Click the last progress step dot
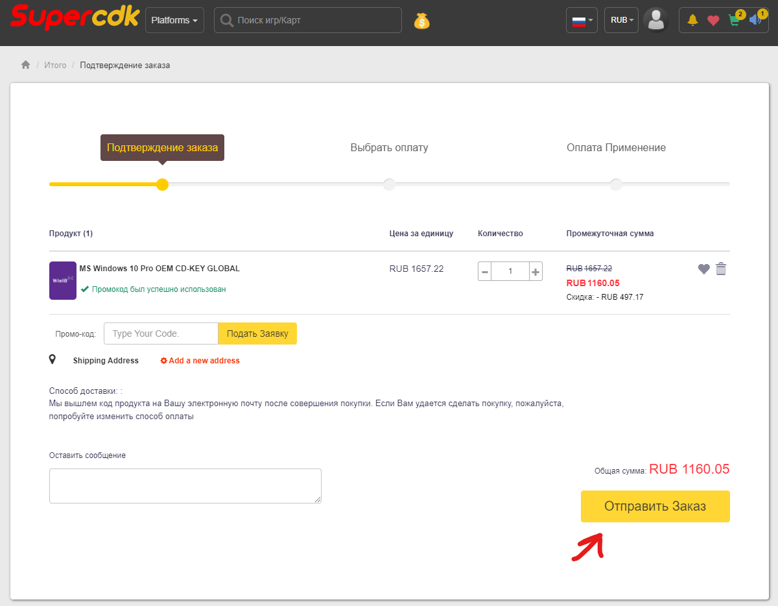Screen dimensions: 778x606 pos(616,184)
